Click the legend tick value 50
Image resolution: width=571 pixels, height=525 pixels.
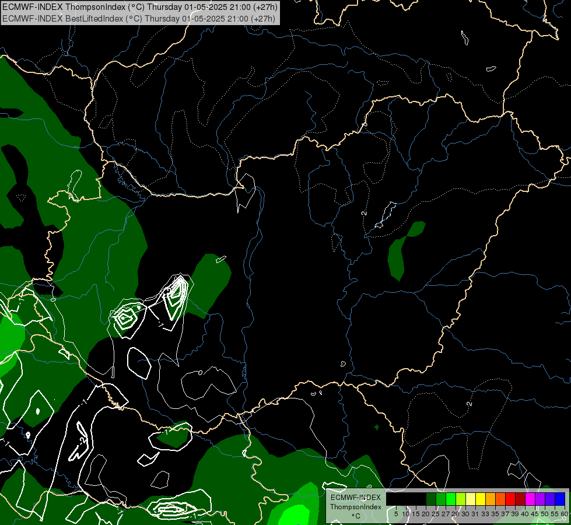(x=544, y=514)
